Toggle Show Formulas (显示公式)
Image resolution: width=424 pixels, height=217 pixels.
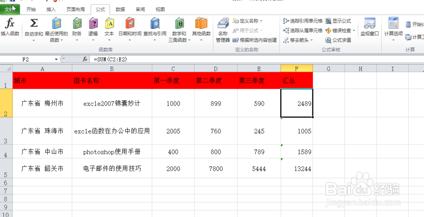[338, 21]
